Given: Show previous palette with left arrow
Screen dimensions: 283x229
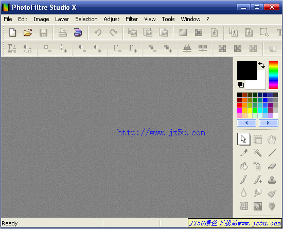Looking at the screenshot, I should tap(246, 123).
